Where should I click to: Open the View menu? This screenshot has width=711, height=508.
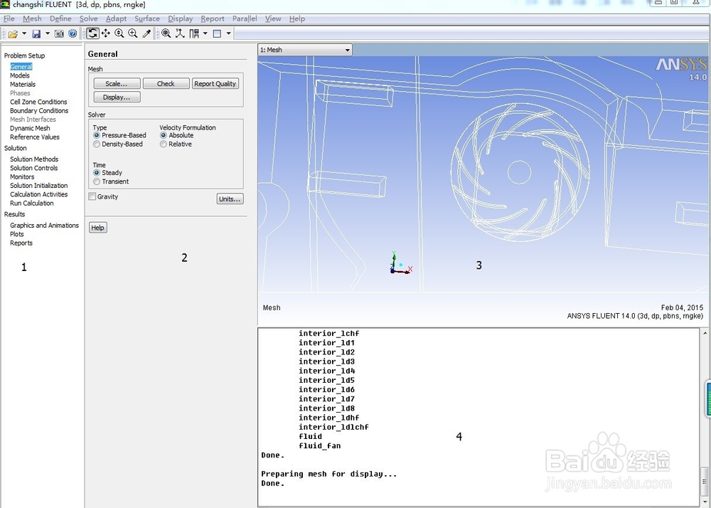point(273,18)
